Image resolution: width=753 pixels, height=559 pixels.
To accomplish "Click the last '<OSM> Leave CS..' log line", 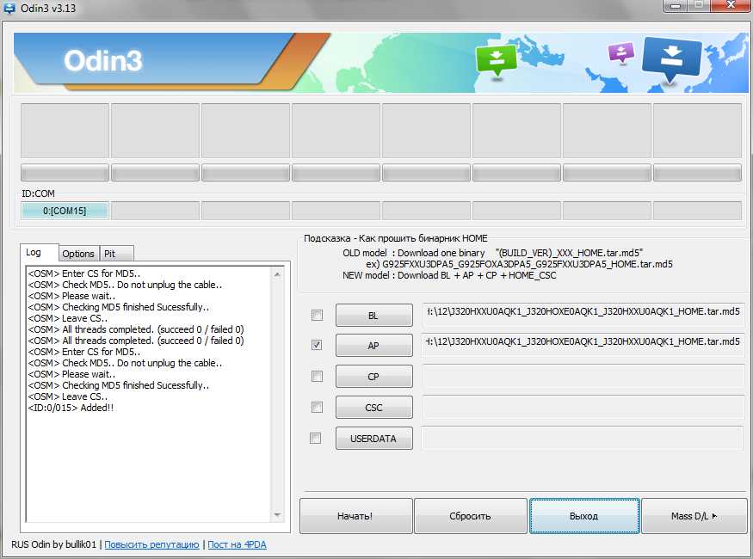I will click(68, 396).
